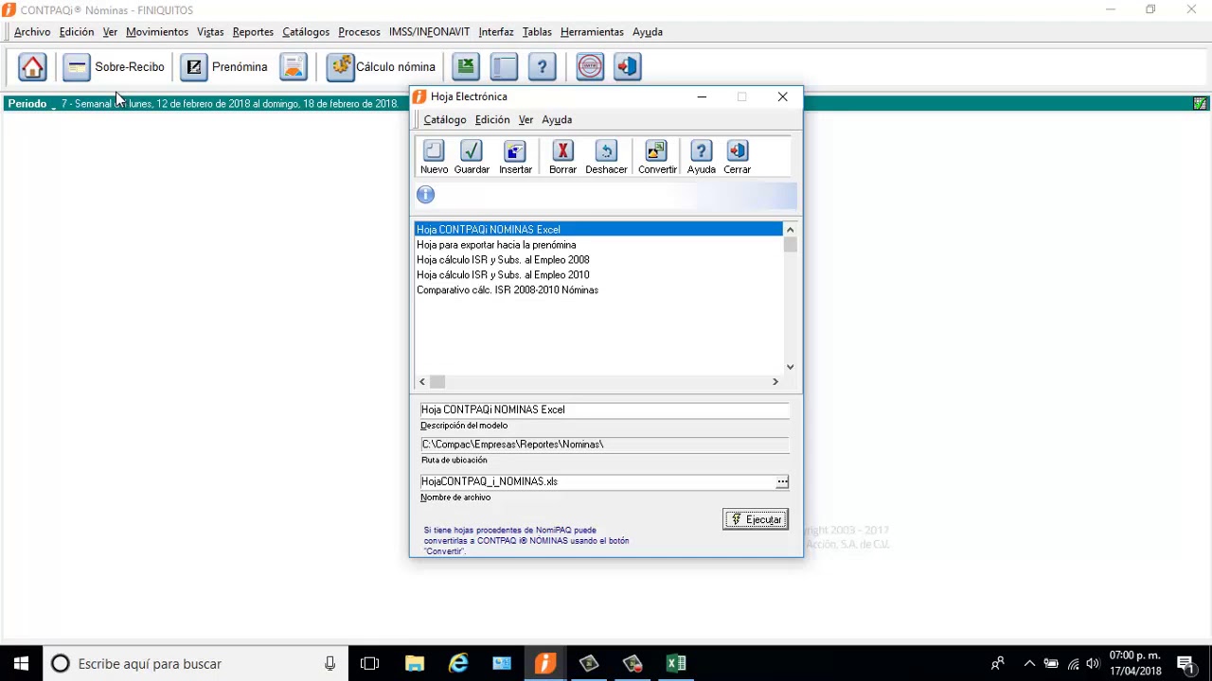Open File Explorer from taskbar

coord(415,664)
